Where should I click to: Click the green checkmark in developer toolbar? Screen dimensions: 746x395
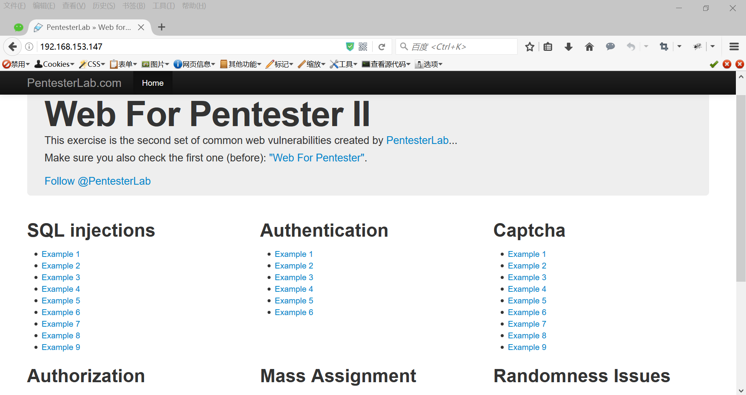[x=714, y=64]
